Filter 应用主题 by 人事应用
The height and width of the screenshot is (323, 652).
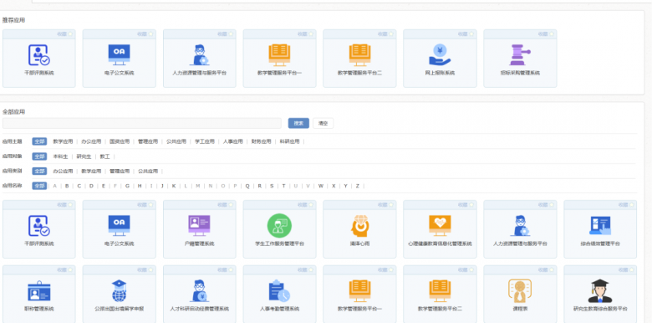pos(233,141)
